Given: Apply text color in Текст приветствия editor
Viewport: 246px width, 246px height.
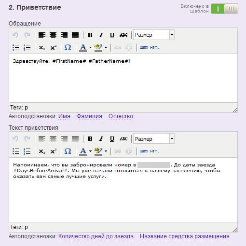Looking at the screenshot, I should tap(83, 151).
